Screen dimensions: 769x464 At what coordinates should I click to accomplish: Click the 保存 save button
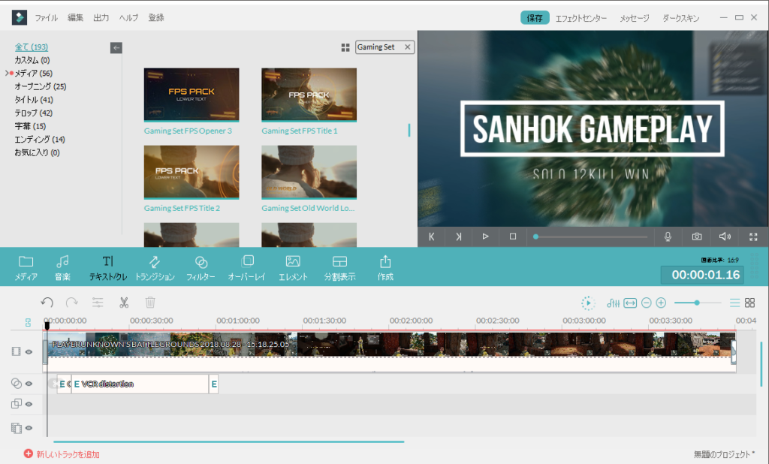[x=535, y=18]
